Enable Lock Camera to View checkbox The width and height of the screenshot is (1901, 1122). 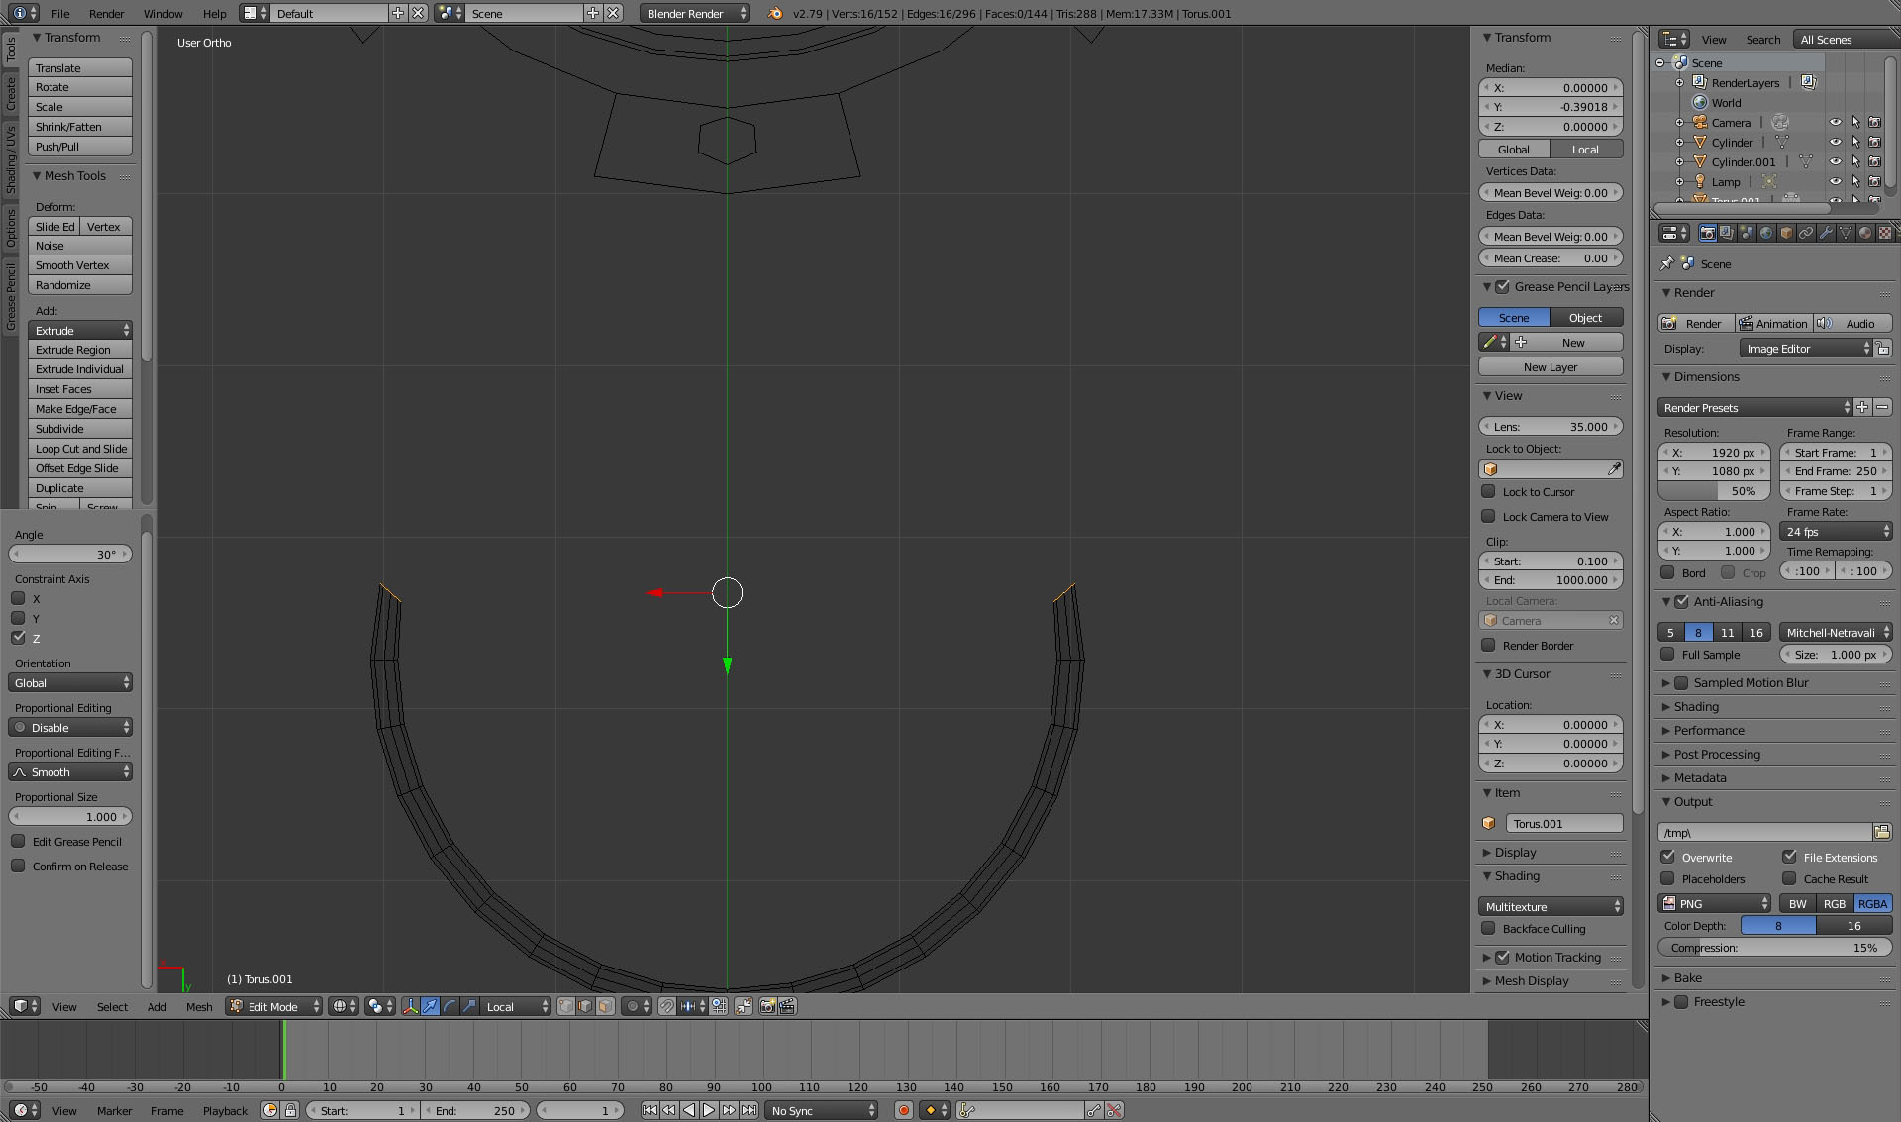point(1488,516)
